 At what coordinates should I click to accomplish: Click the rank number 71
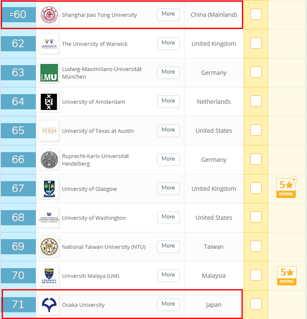pos(18,305)
